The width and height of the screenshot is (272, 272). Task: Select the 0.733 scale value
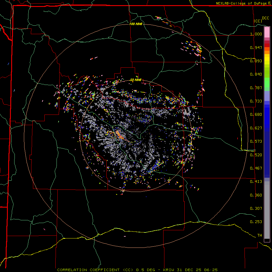pos(256,101)
